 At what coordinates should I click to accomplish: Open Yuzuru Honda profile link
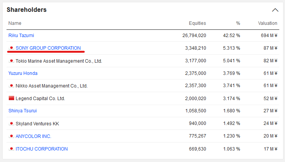(23, 73)
